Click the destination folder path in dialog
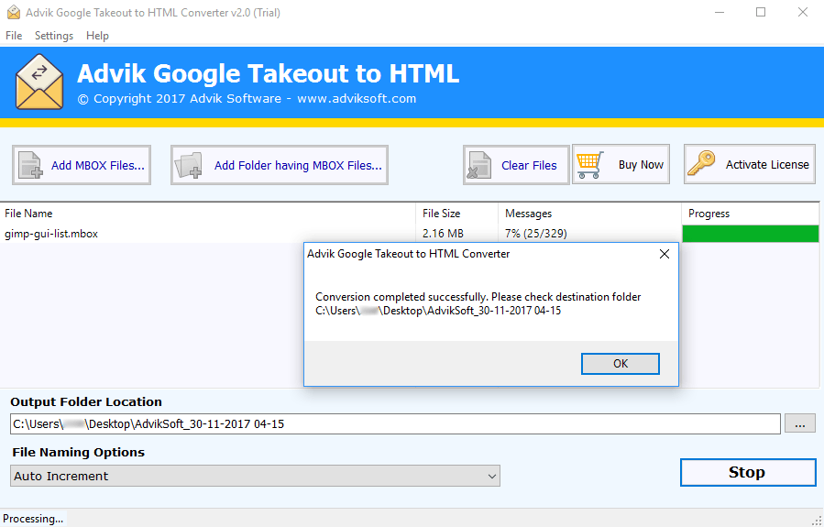This screenshot has width=824, height=527. (x=438, y=311)
